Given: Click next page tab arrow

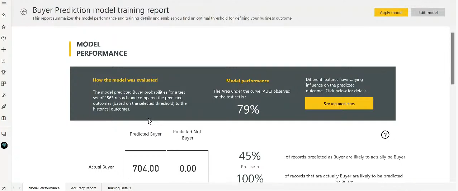Looking at the screenshot, I should pos(19,188).
